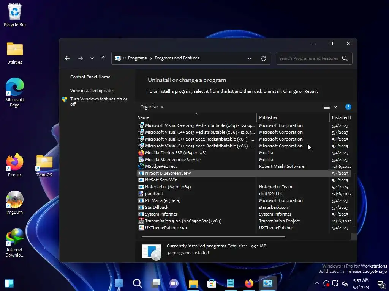Open Task View on the taskbar
Viewport: 389px width, 291px height.
click(x=156, y=283)
